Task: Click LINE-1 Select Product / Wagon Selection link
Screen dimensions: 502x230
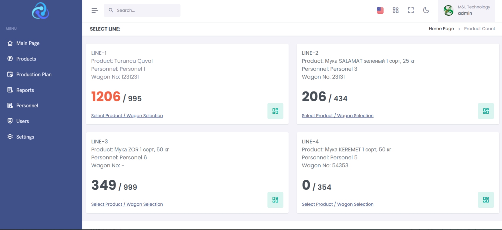Action: [127, 115]
